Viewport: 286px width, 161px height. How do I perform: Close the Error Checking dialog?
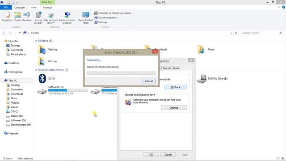pos(155,52)
